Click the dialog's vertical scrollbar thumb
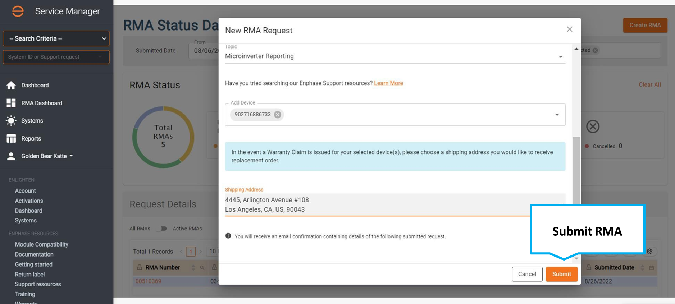675x304 pixels. [576, 170]
